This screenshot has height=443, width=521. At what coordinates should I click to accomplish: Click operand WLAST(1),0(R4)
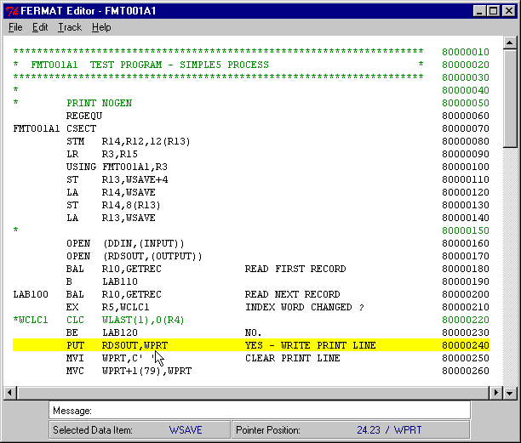coord(143,320)
